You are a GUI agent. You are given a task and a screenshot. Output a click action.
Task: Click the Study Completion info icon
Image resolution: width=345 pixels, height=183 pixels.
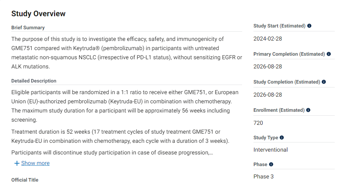324,82
